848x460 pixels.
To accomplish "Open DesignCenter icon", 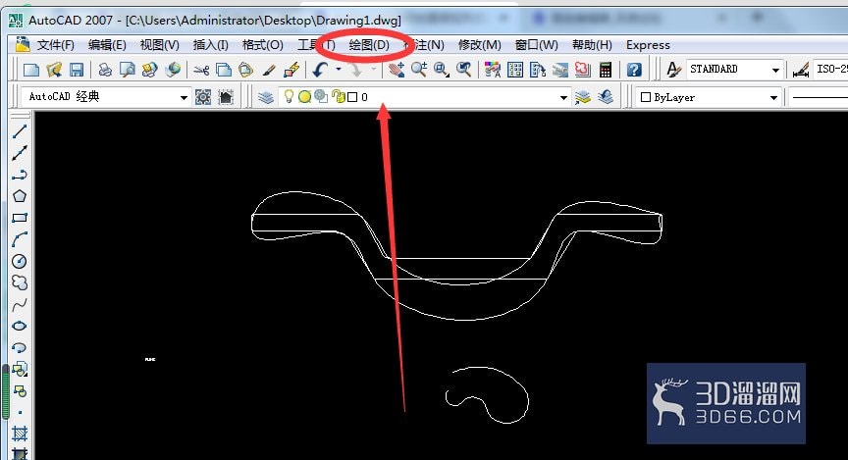I will pos(515,70).
